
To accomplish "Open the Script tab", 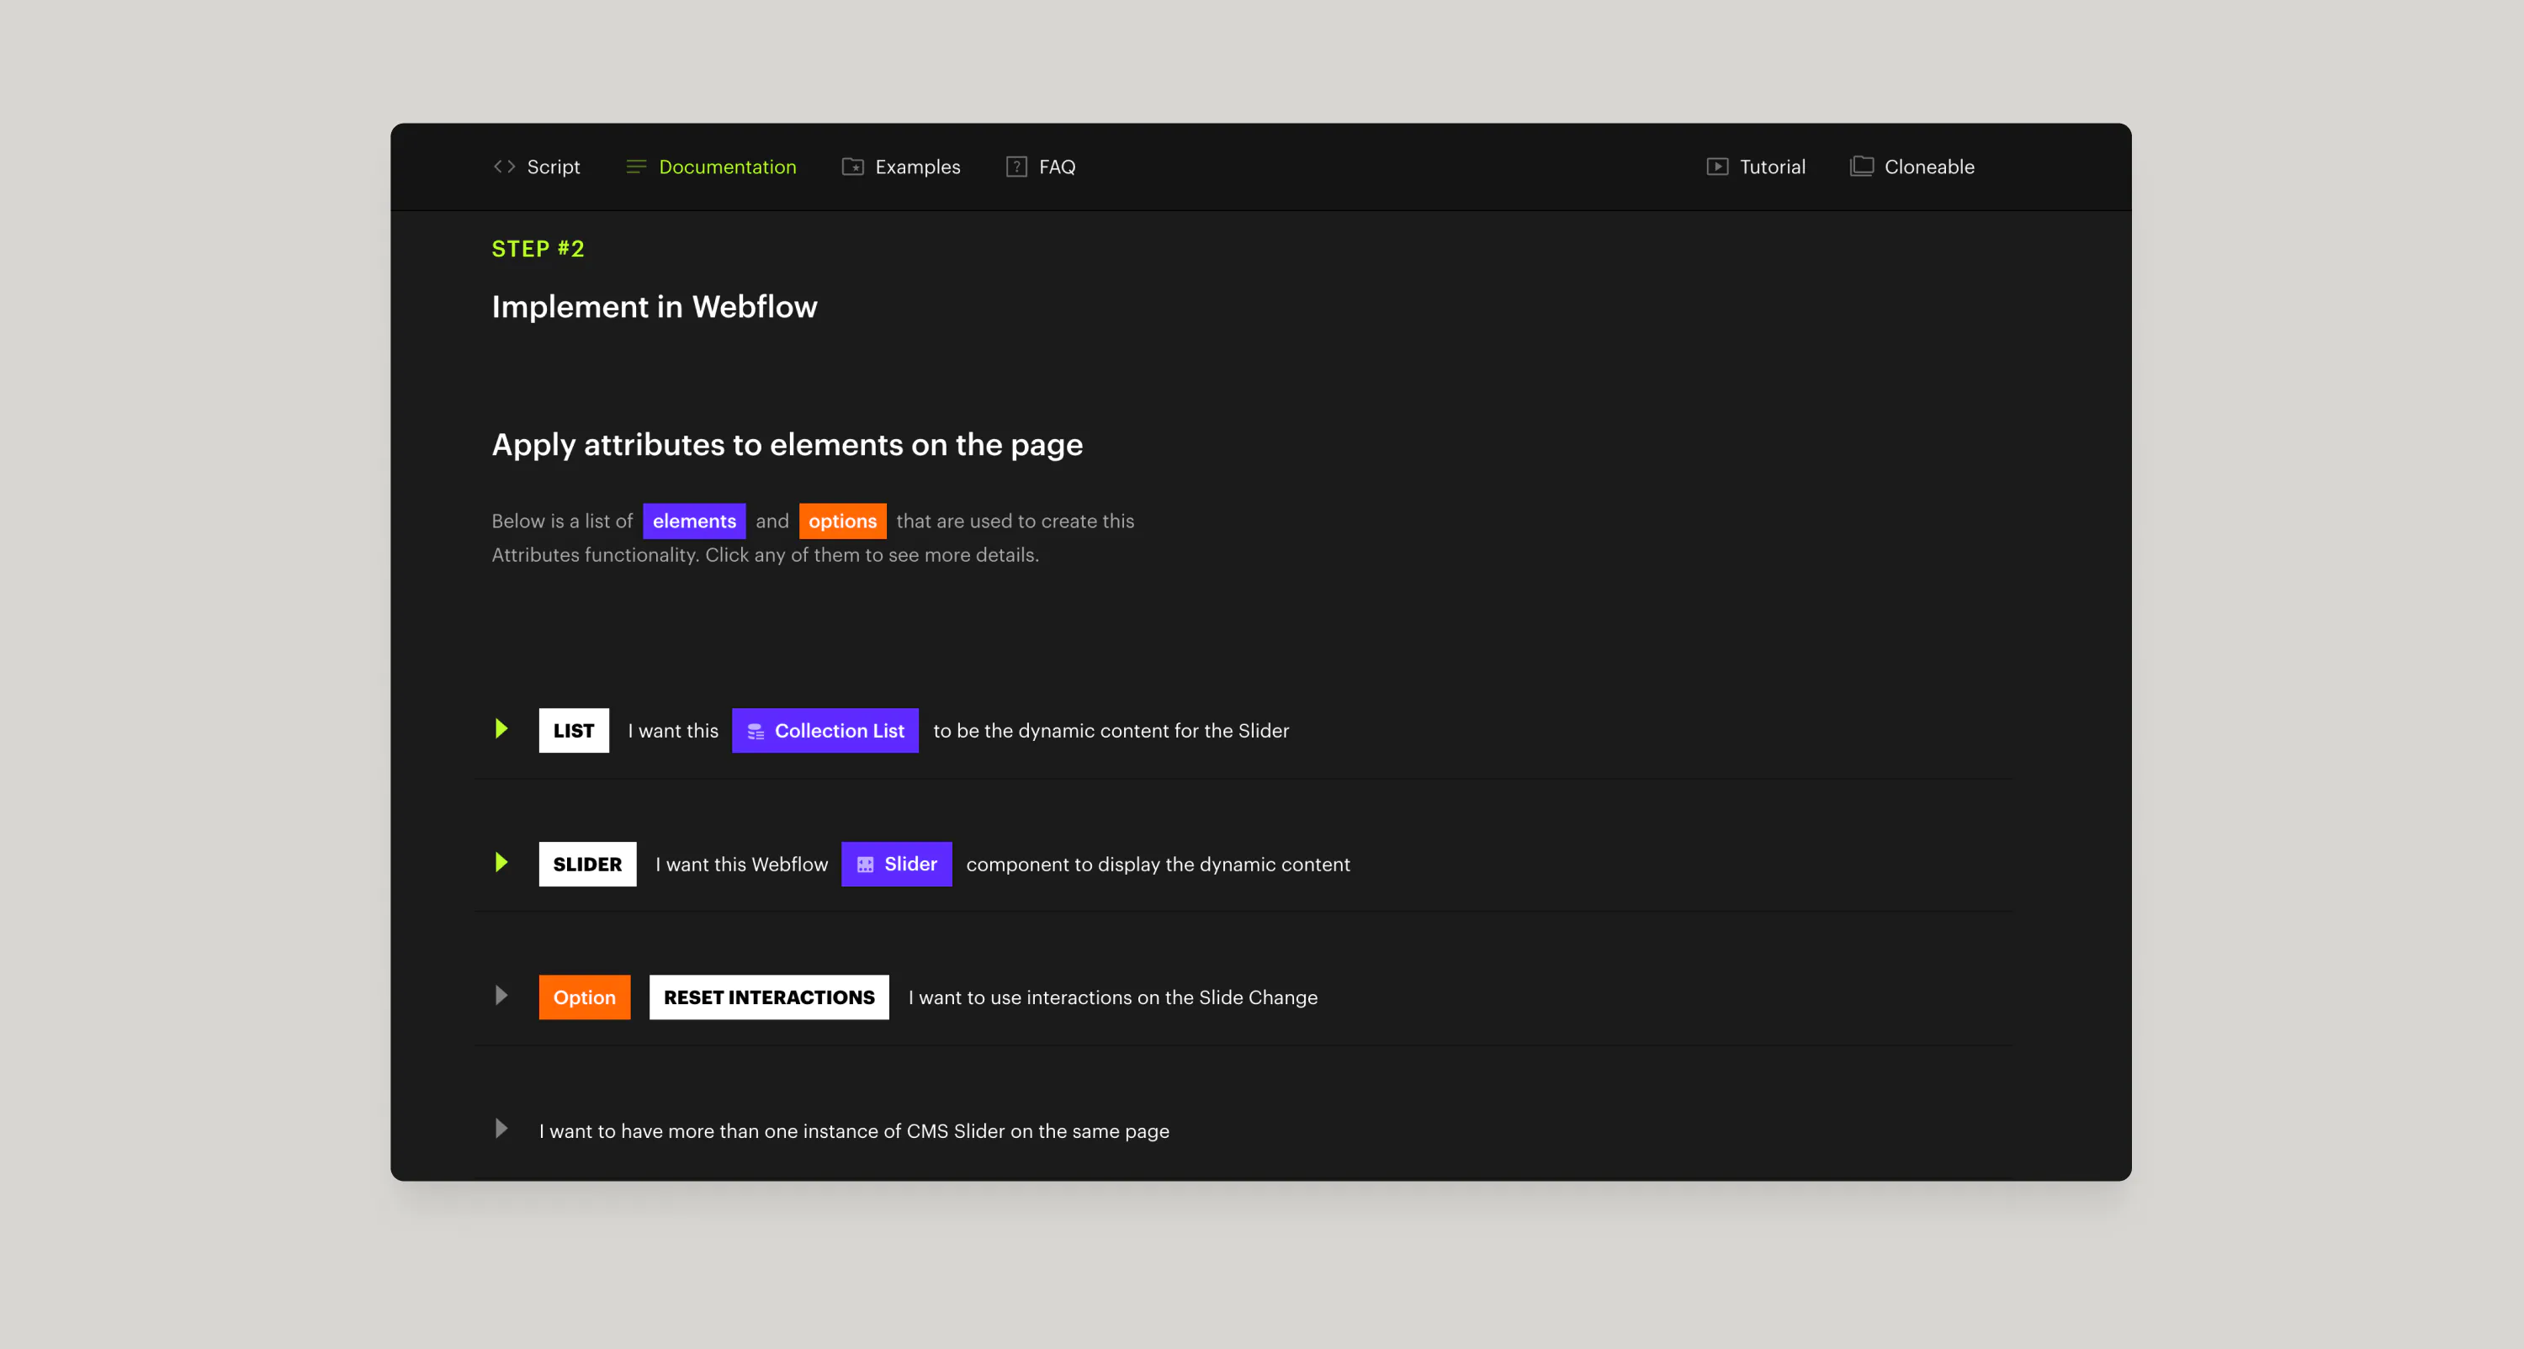I will [x=536, y=167].
